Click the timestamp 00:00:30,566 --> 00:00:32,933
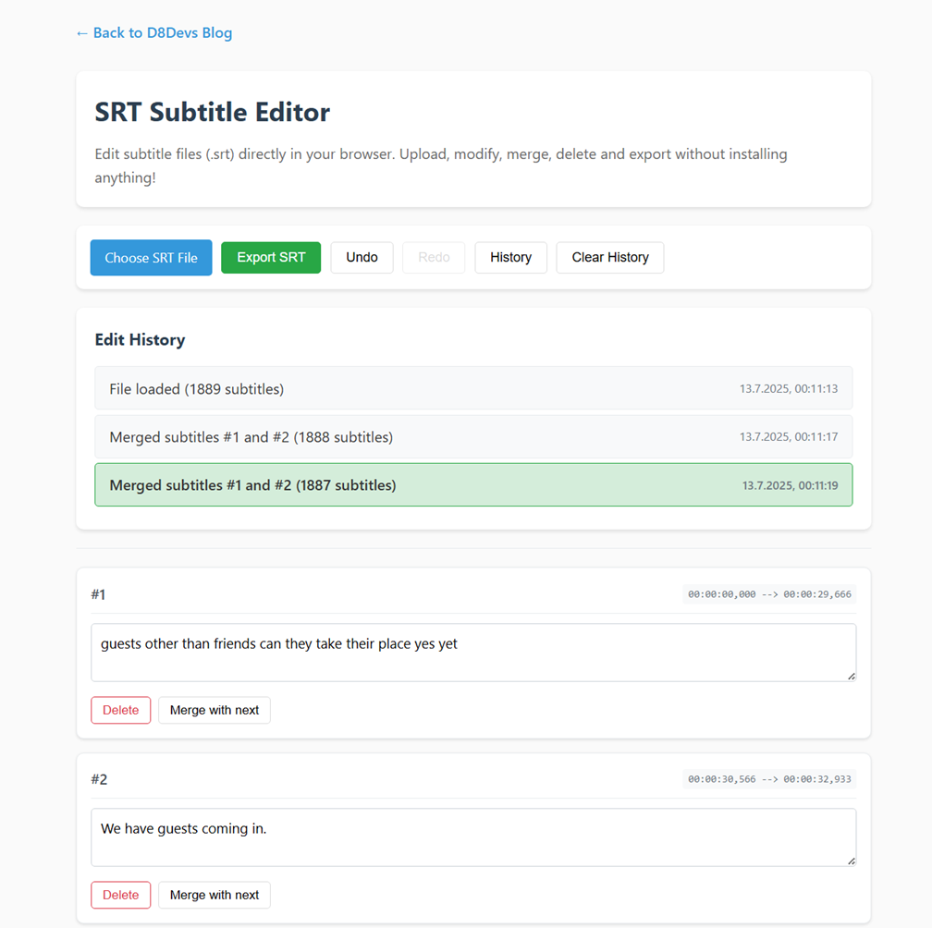This screenshot has width=932, height=928. pyautogui.click(x=769, y=779)
